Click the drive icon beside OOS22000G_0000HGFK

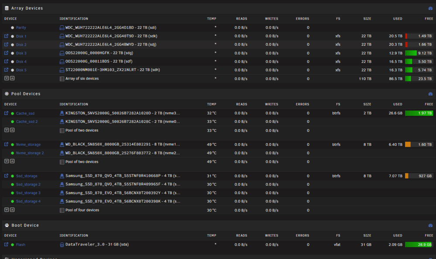coord(62,53)
